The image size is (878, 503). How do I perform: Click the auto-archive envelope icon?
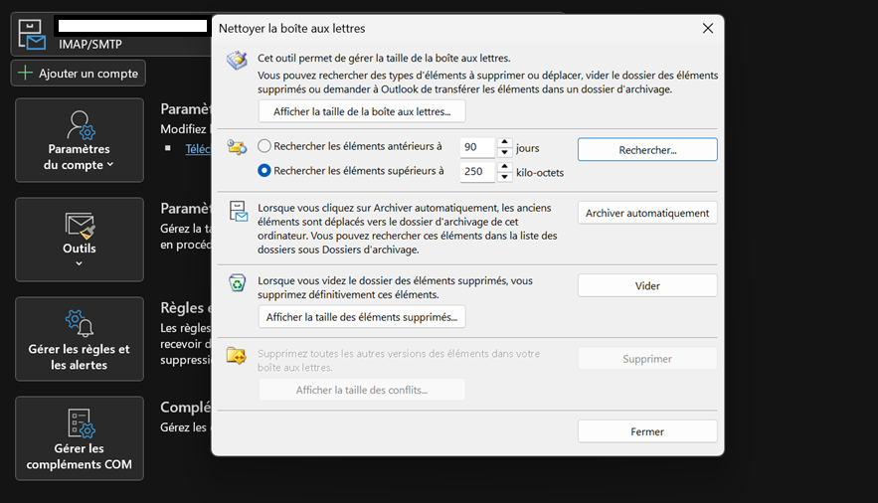coord(238,212)
